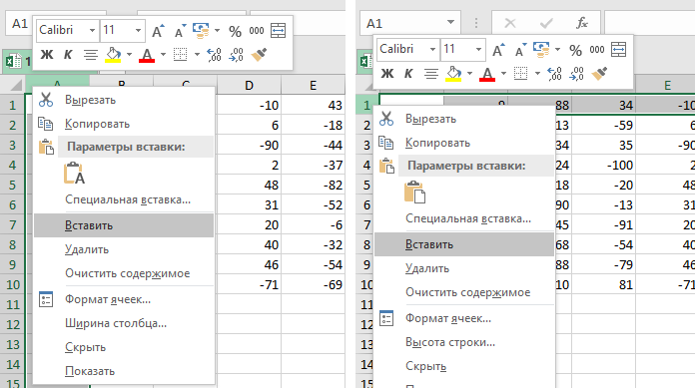695x388 pixels.
Task: Toggle italic (К) in the left mini toolbar
Action: pos(68,55)
